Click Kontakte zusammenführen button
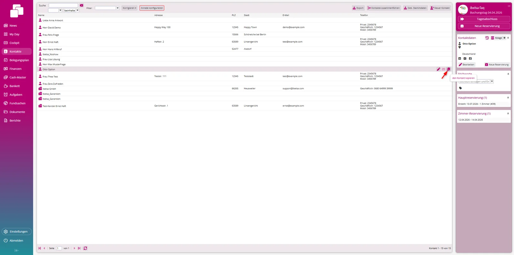The image size is (514, 255). pyautogui.click(x=384, y=8)
